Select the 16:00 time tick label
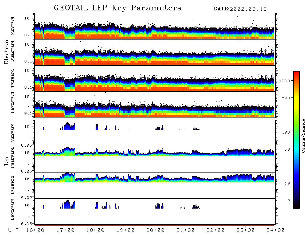305x235 pixels. pyautogui.click(x=36, y=230)
